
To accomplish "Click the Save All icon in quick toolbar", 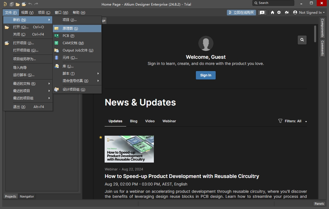I will (11, 4).
